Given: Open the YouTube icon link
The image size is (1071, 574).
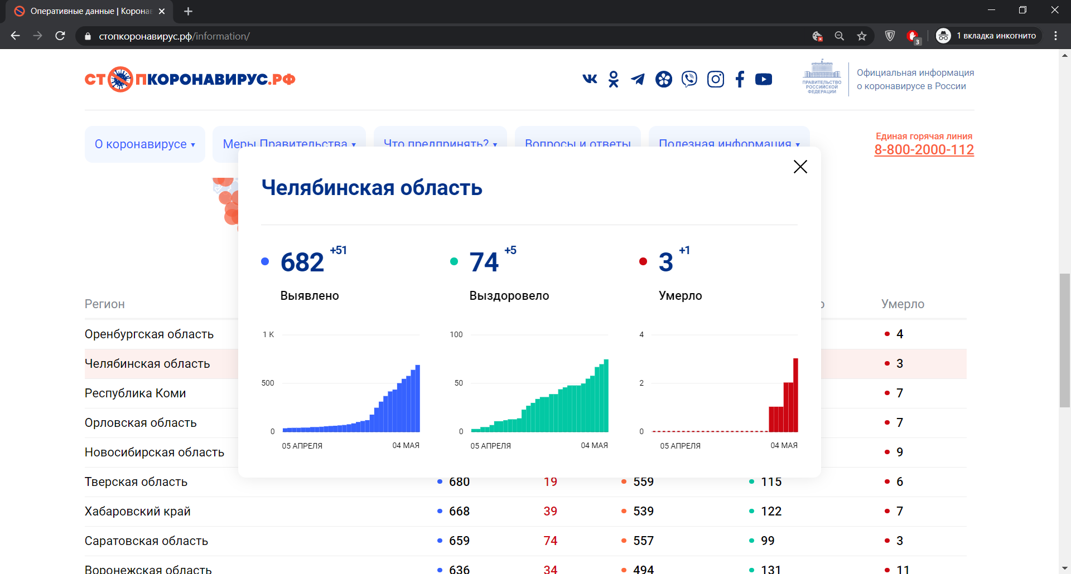Looking at the screenshot, I should [x=764, y=79].
